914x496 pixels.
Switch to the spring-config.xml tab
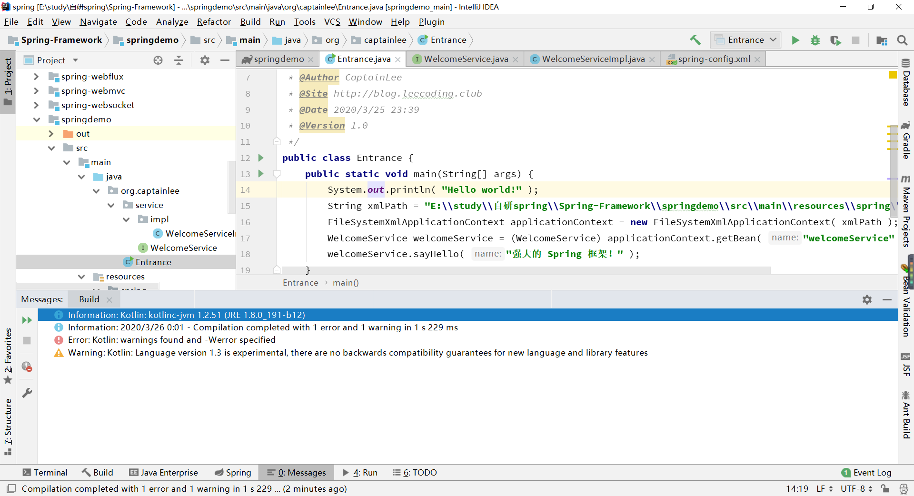pyautogui.click(x=713, y=59)
